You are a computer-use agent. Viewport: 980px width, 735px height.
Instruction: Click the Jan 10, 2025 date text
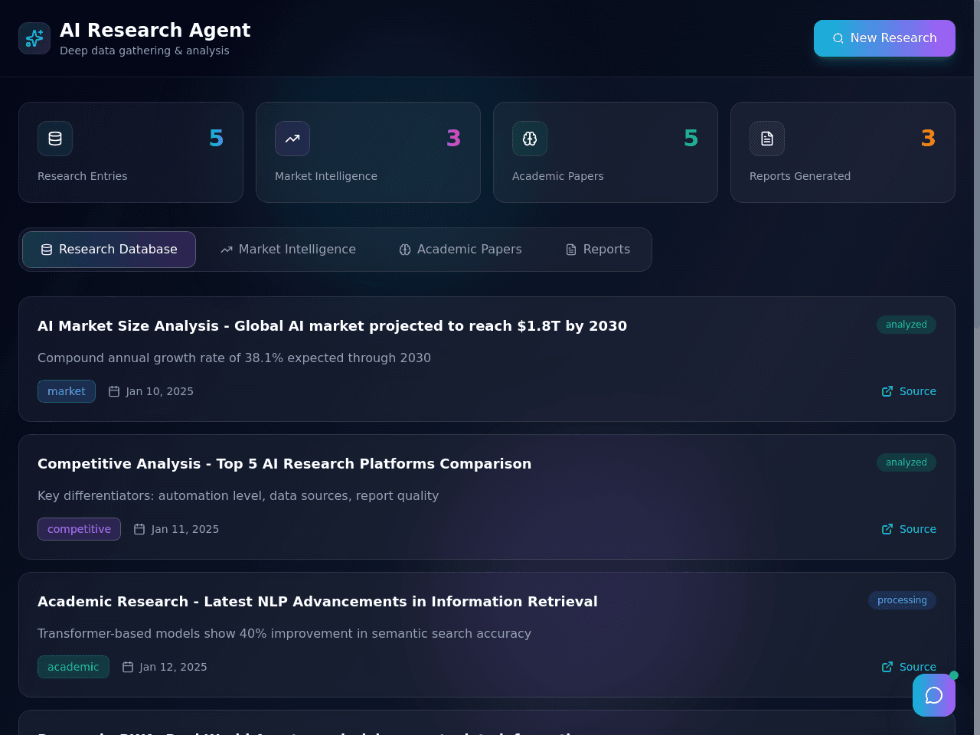click(160, 391)
